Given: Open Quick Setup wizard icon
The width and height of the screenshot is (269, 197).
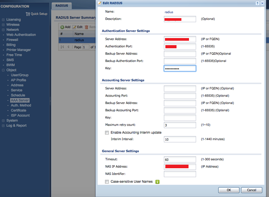Looking at the screenshot, I should [x=28, y=14].
